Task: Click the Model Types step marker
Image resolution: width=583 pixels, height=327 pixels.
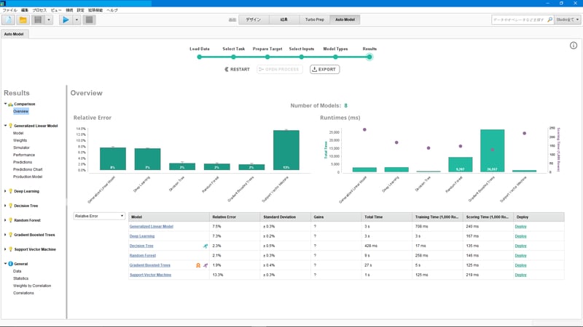Action: point(335,57)
